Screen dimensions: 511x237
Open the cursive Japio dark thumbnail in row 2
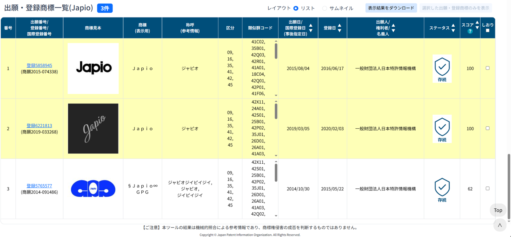[x=93, y=129]
